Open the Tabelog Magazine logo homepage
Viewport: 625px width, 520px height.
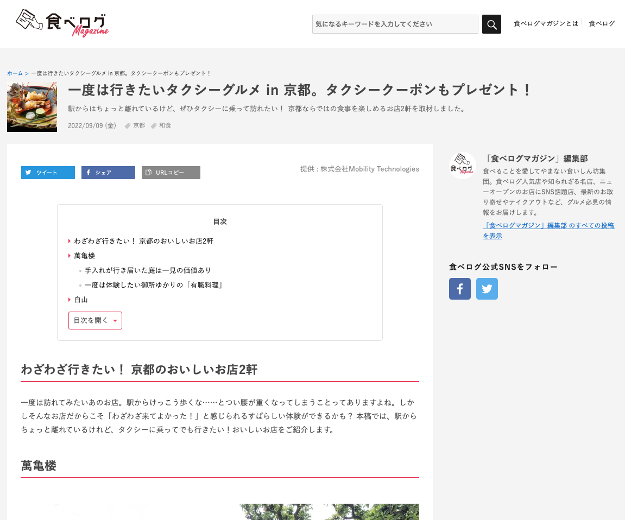point(62,24)
